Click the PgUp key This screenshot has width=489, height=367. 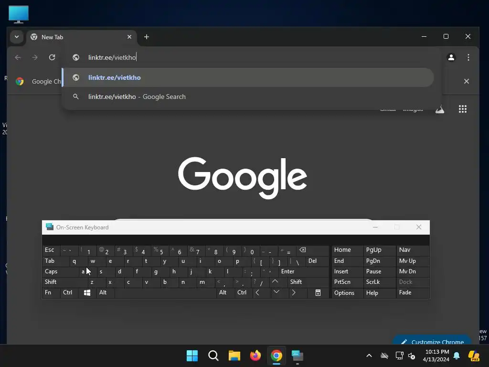tap(379, 250)
